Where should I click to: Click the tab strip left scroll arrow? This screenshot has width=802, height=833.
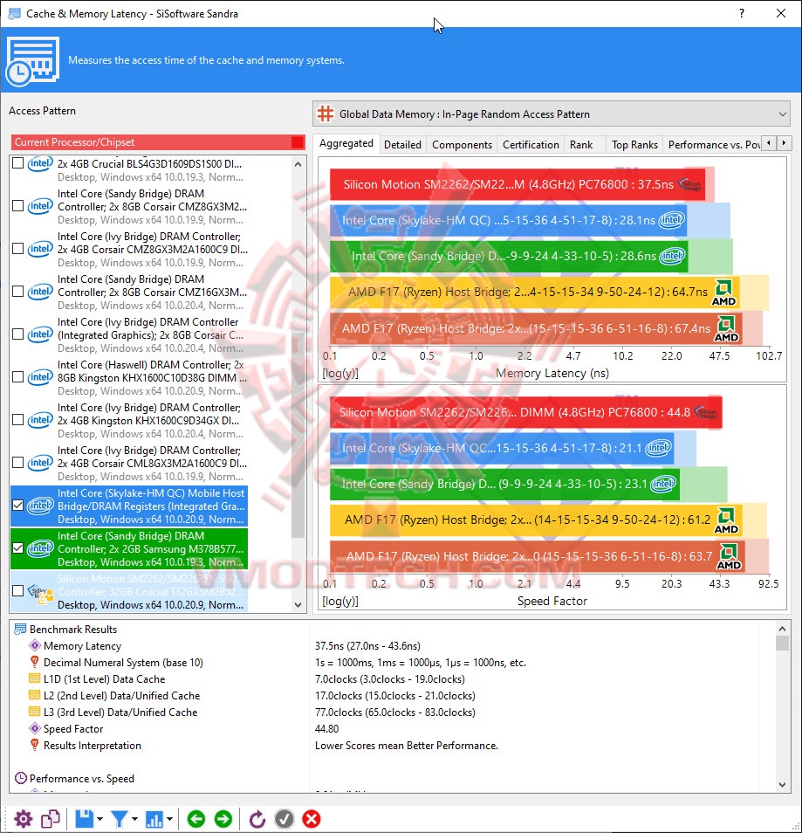click(769, 143)
